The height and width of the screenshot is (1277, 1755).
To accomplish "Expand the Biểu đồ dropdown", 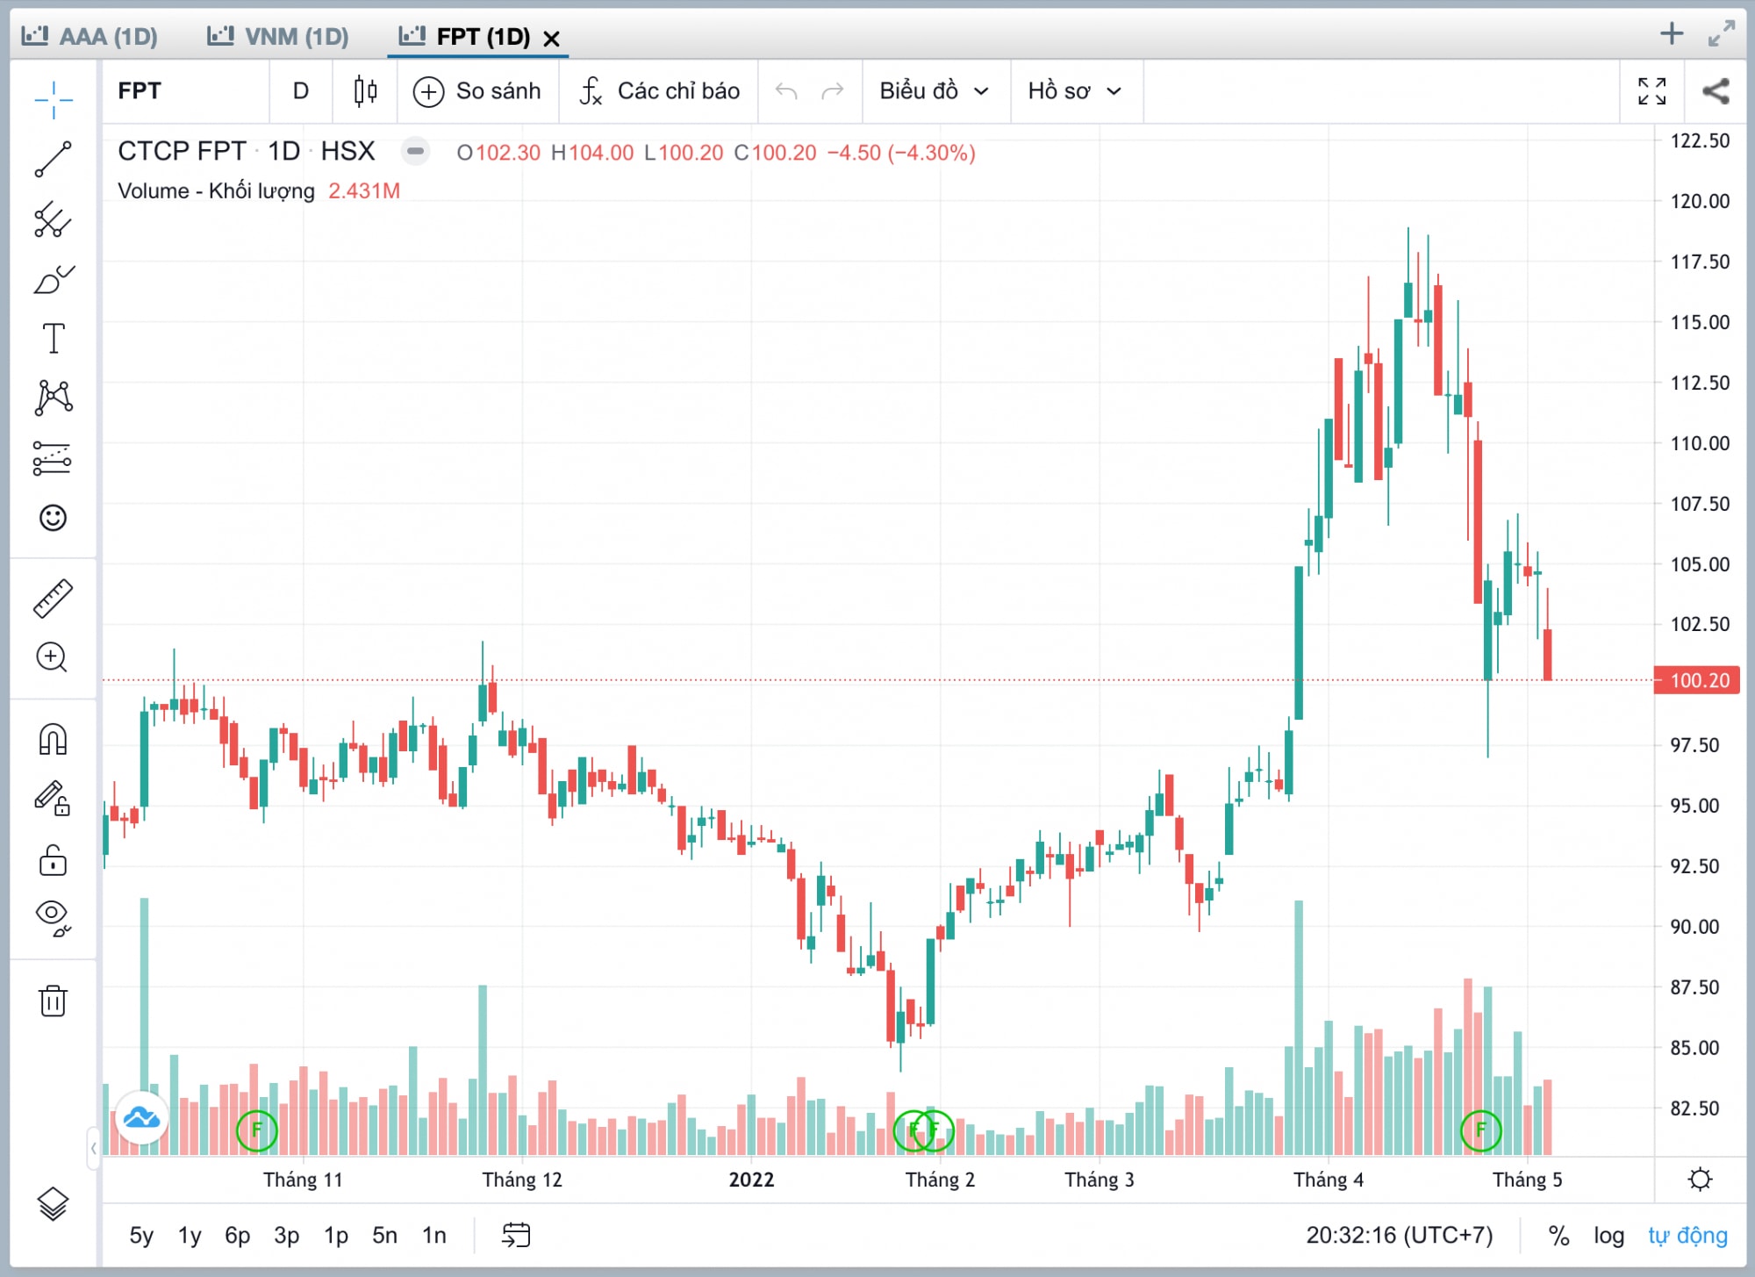I will (935, 91).
